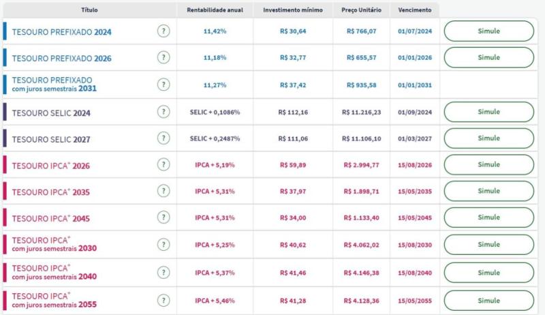Select the Preço Unitário column header
The height and width of the screenshot is (315, 545).
click(x=361, y=10)
